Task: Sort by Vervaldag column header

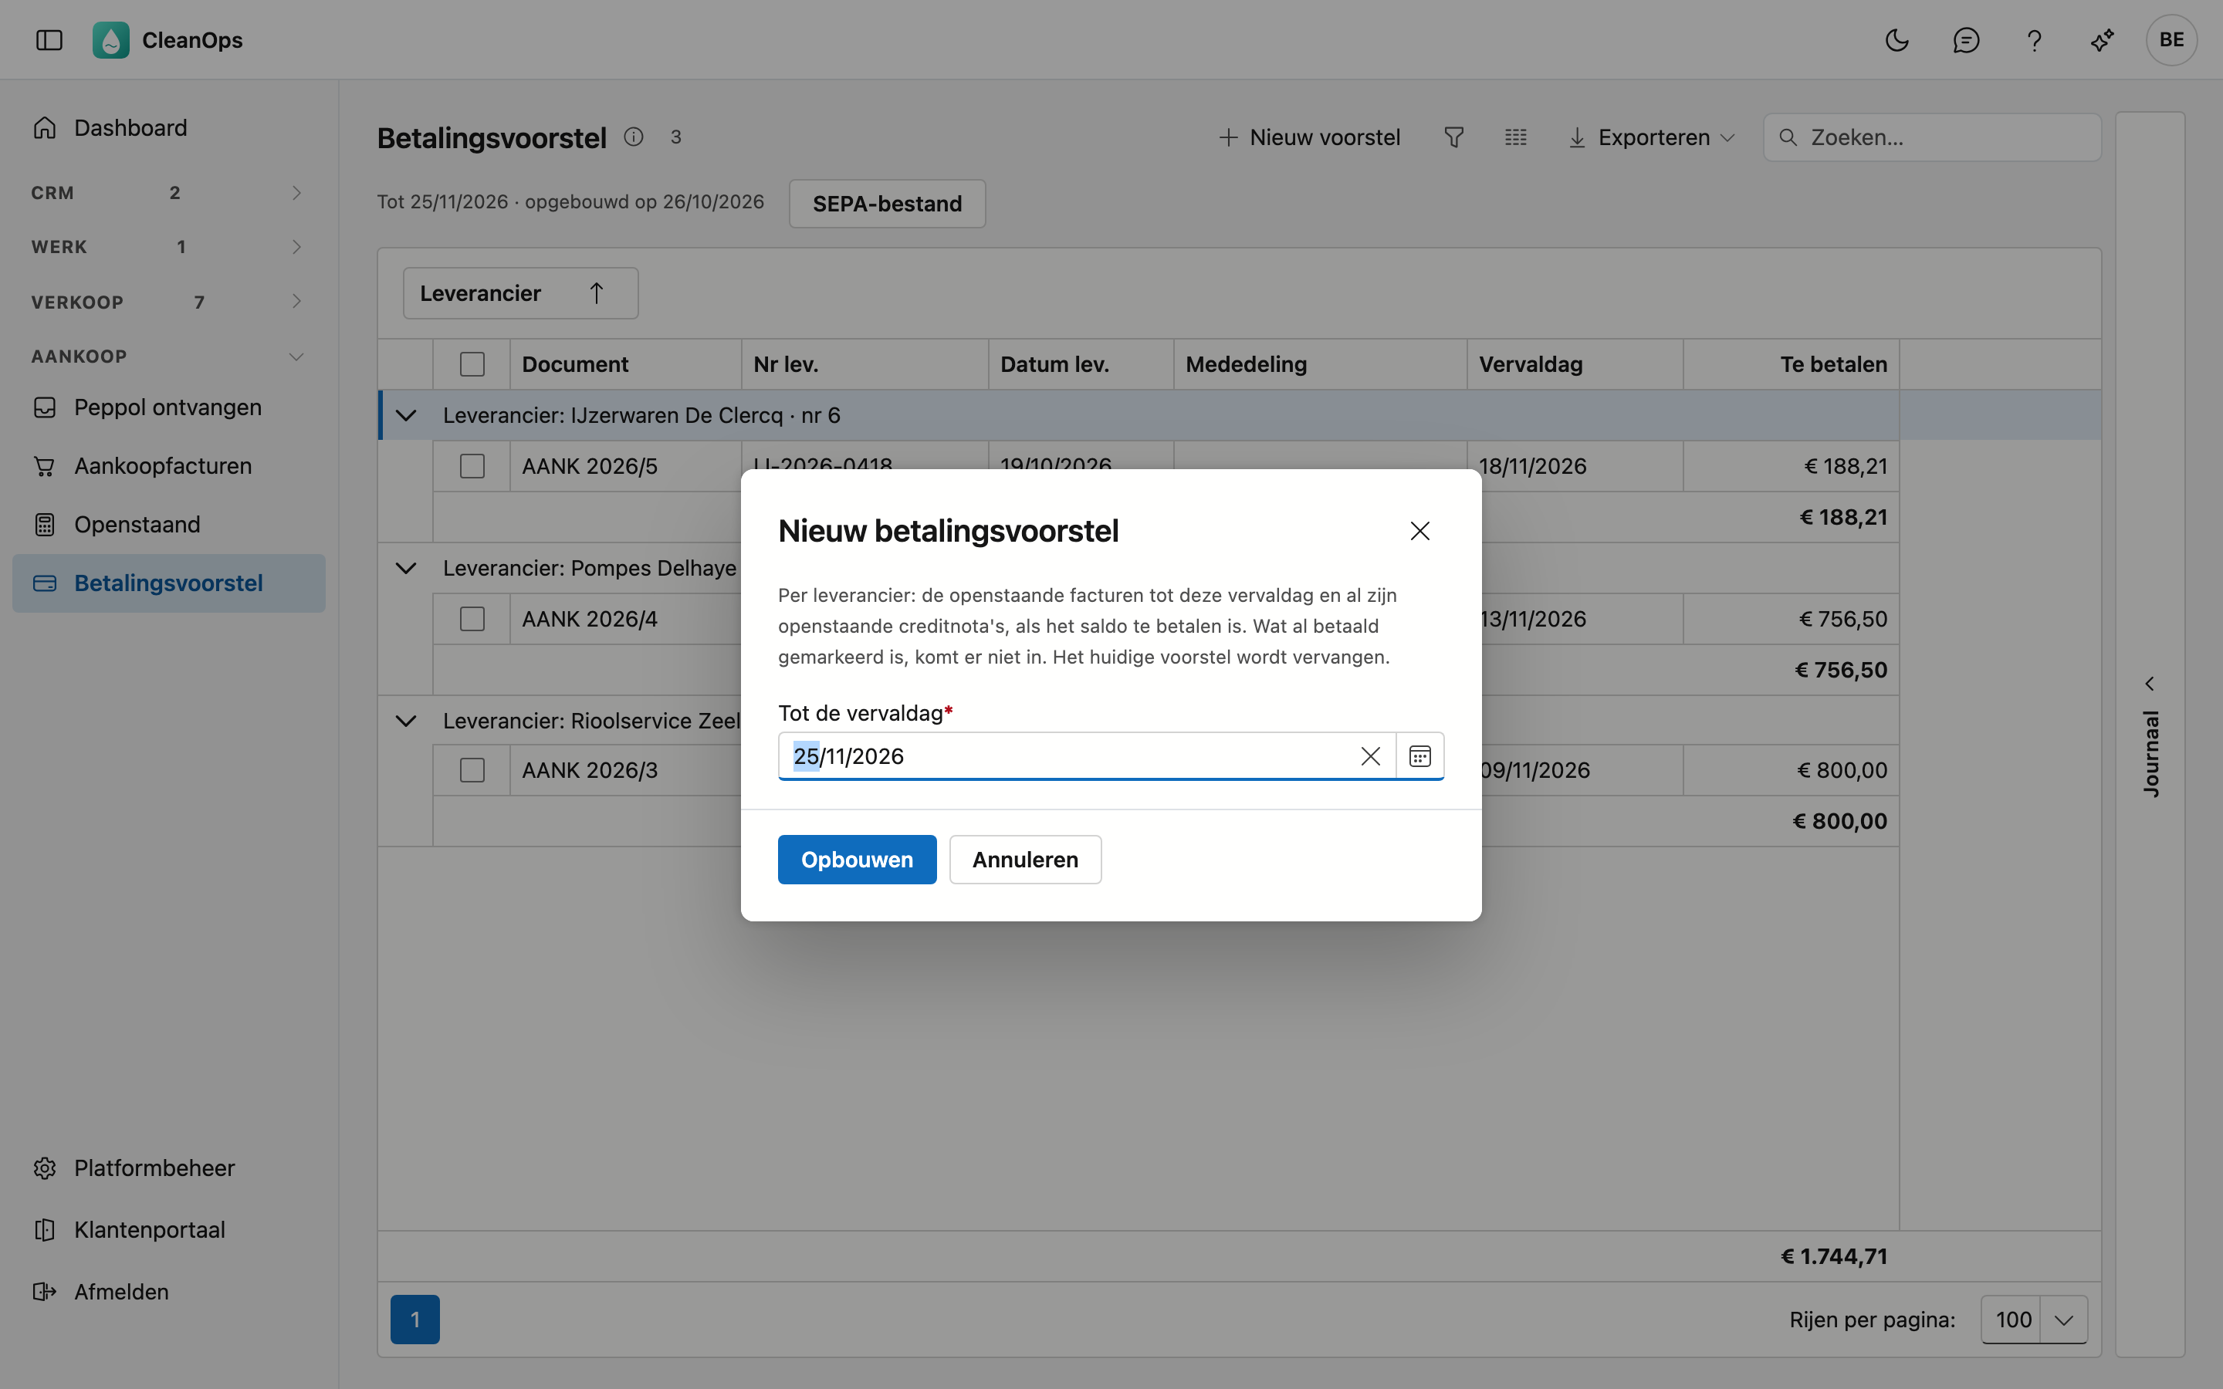Action: click(1575, 365)
